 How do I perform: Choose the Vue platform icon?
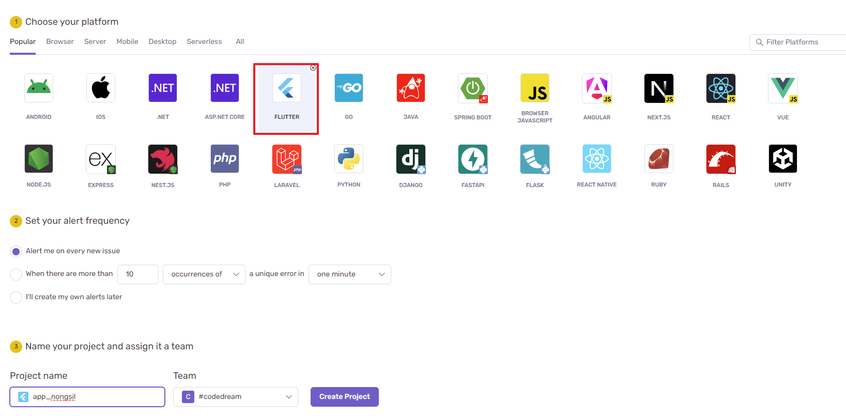783,88
